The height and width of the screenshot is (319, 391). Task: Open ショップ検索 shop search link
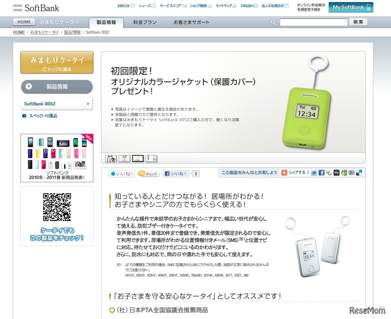[x=201, y=6]
